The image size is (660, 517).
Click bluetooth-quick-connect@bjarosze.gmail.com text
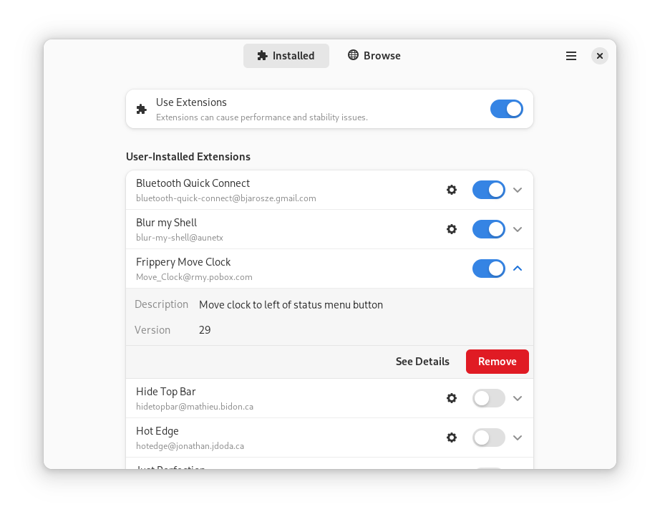(x=226, y=198)
